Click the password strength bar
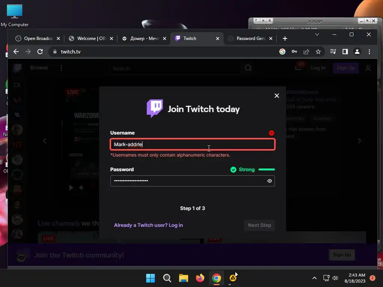 pyautogui.click(x=266, y=169)
